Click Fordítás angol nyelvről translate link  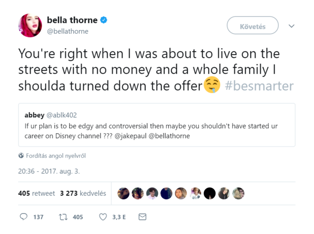(x=56, y=156)
